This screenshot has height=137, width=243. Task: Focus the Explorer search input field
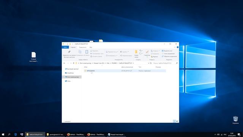[x=164, y=63]
